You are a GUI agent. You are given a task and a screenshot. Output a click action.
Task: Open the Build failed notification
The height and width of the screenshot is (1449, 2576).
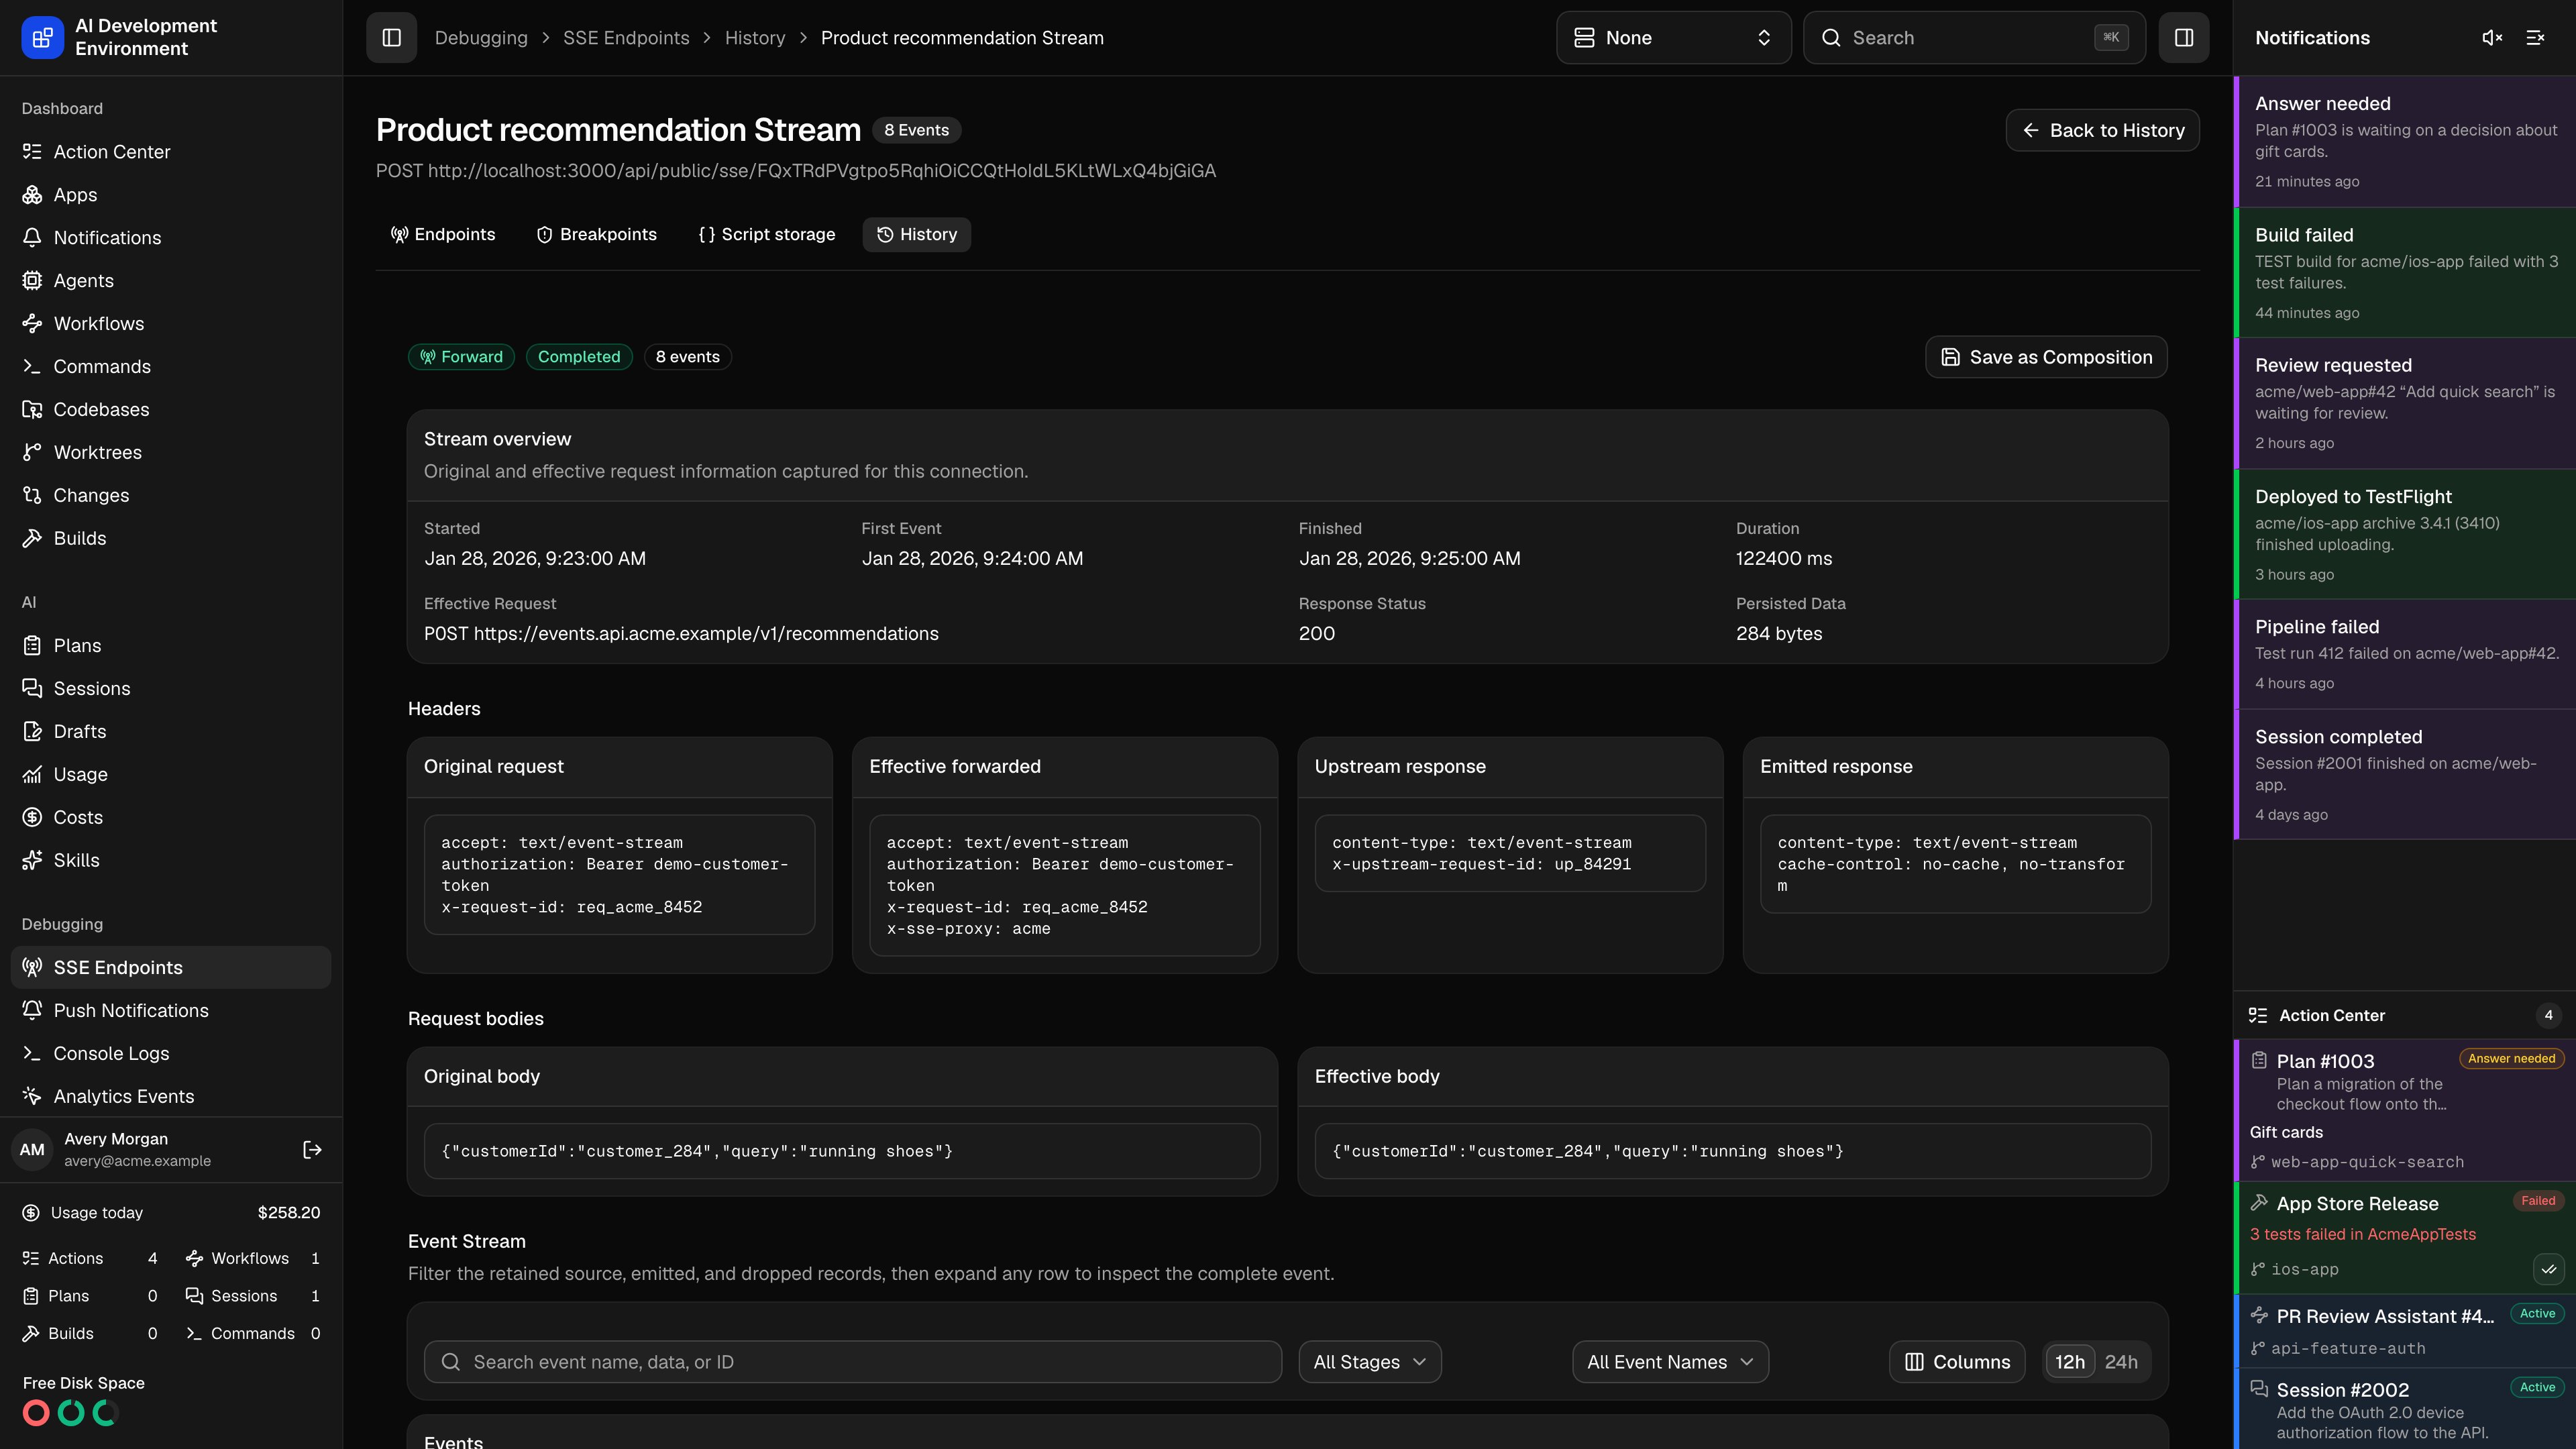point(2405,273)
